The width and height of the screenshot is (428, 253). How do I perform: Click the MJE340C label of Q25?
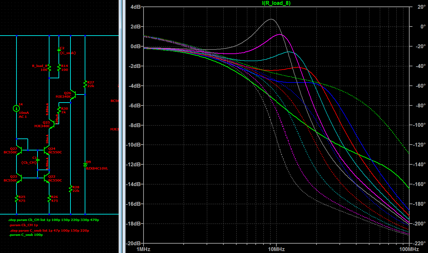coord(42,126)
